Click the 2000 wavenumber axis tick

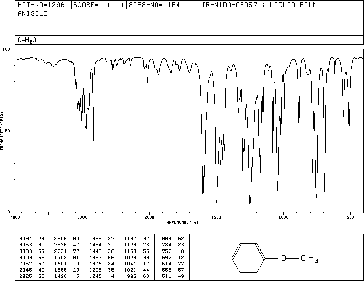149,217
